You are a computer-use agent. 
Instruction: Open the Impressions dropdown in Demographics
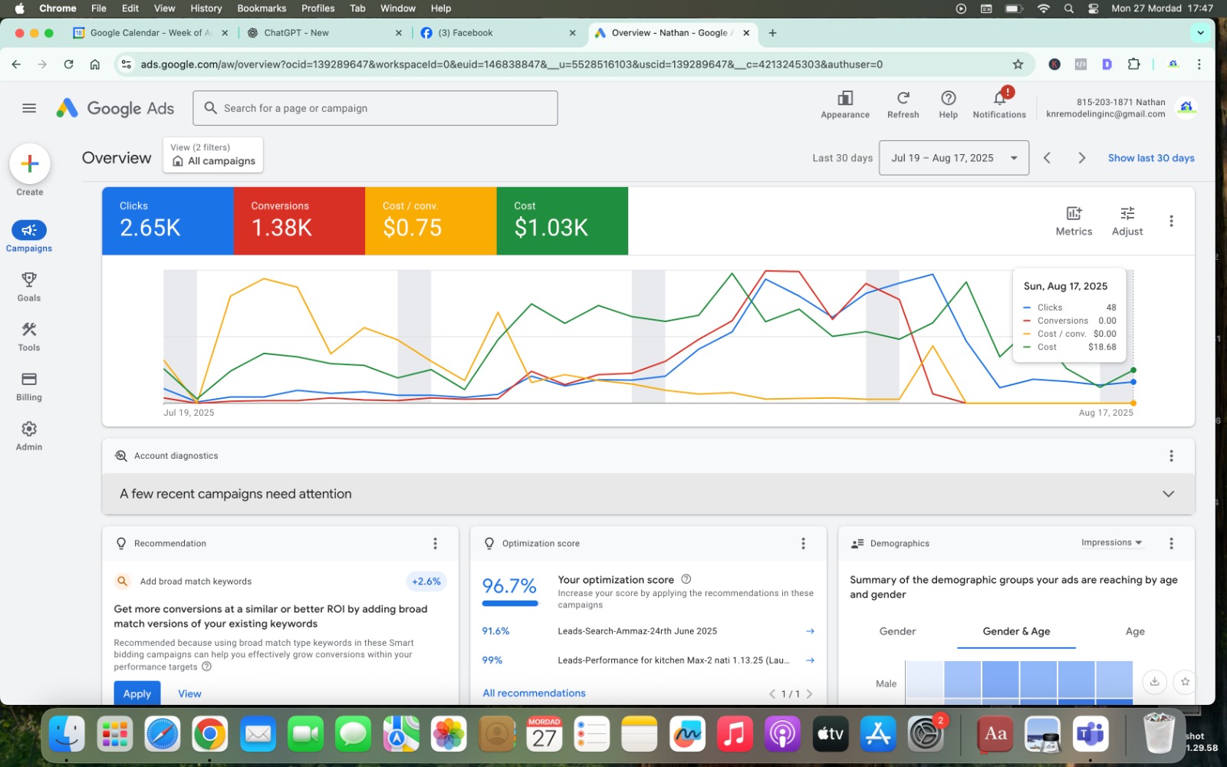pyautogui.click(x=1111, y=543)
